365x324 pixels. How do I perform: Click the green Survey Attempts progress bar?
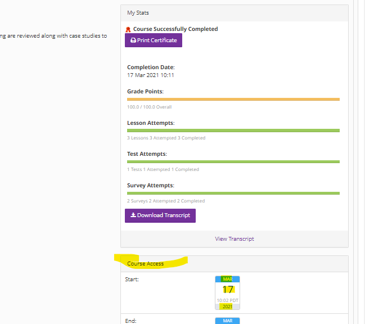point(233,193)
